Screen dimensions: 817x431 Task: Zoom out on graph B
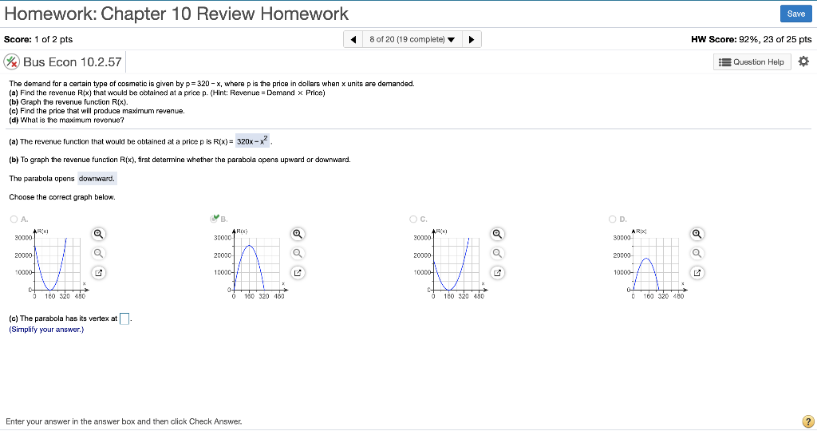[x=298, y=253]
